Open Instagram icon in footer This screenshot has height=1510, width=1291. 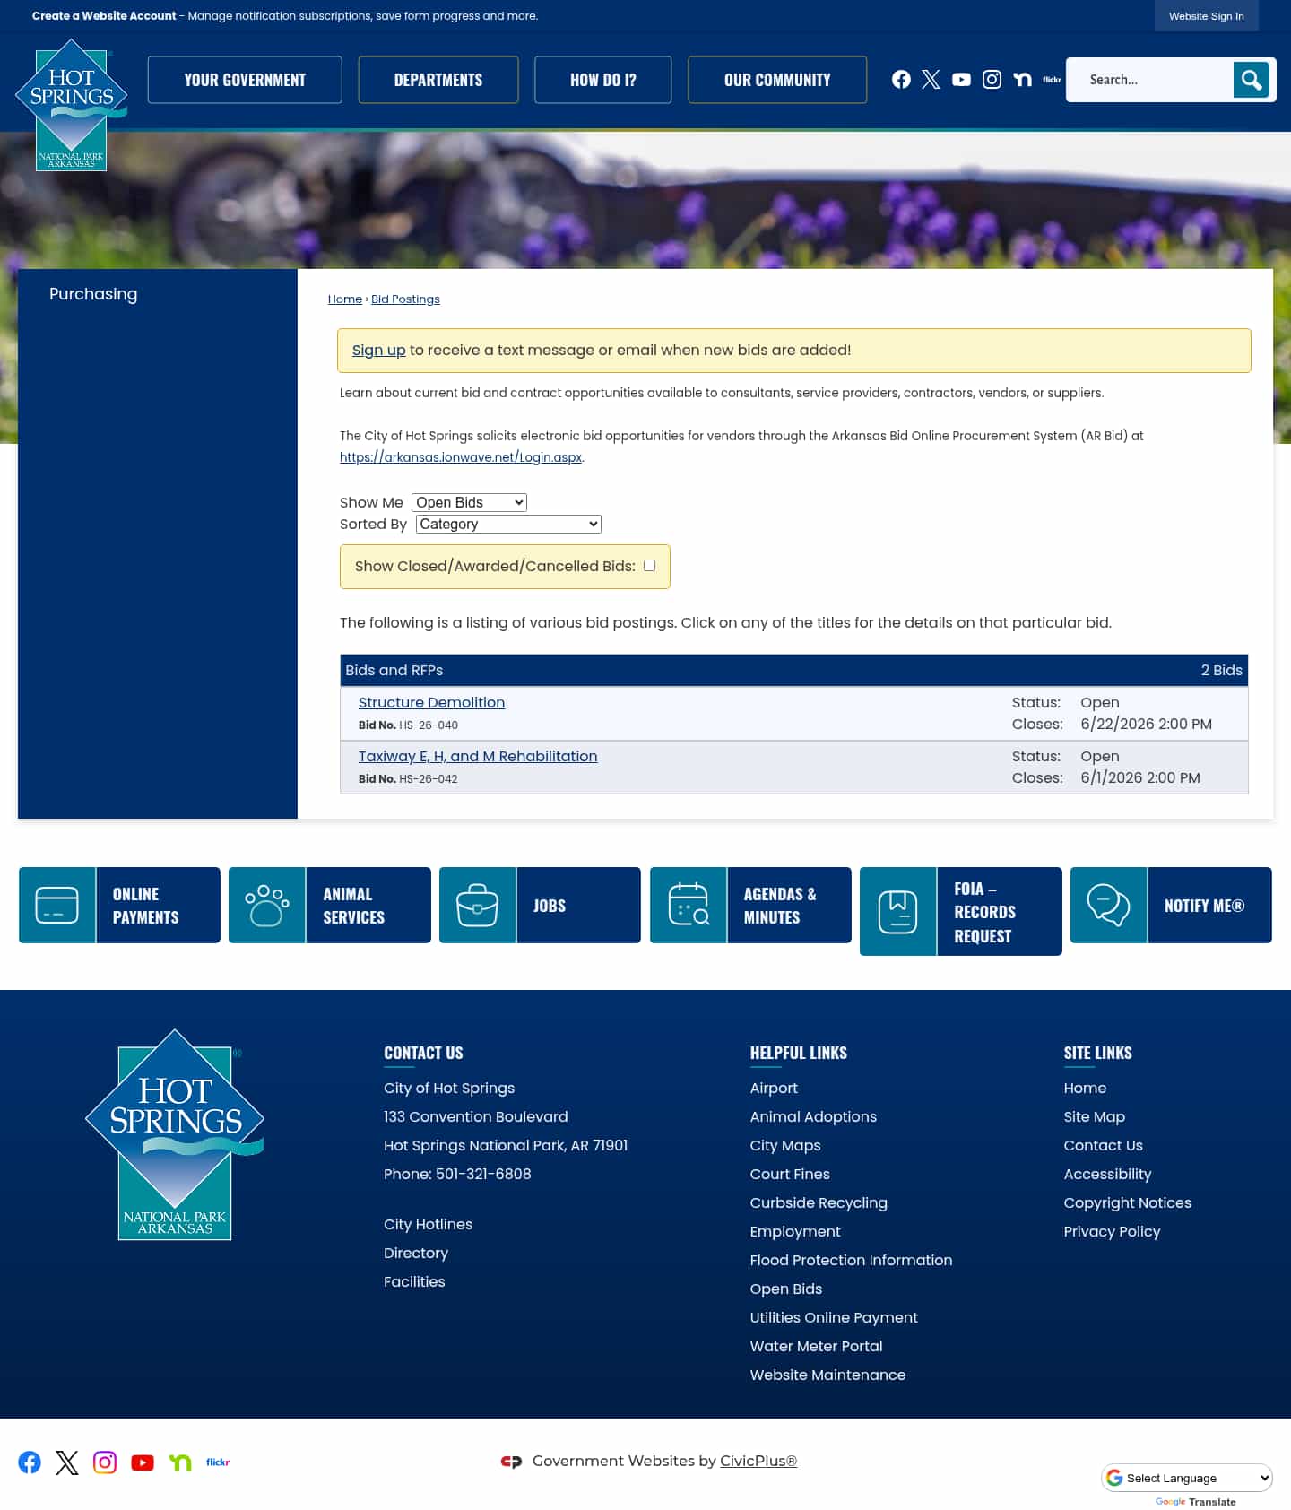click(x=105, y=1462)
